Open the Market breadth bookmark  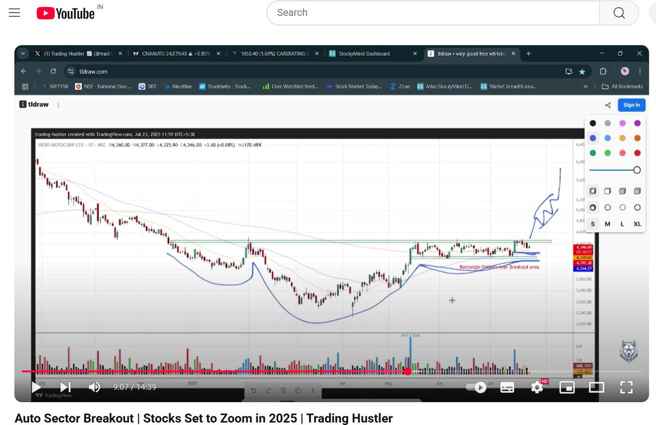coord(508,86)
